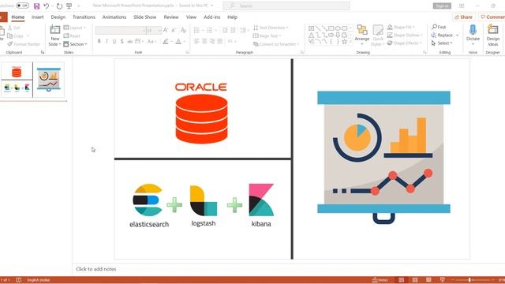Toggle the AutoSave switch
Viewport: 505px width, 284px height.
click(x=22, y=6)
